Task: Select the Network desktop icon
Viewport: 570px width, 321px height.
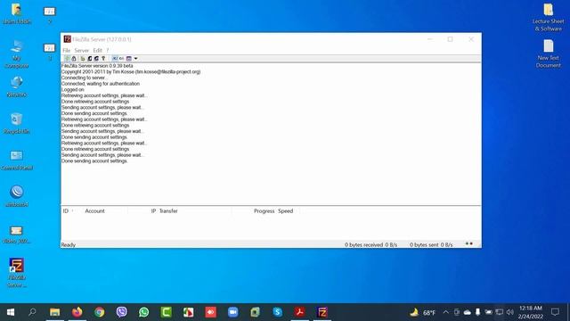Action: tap(17, 86)
